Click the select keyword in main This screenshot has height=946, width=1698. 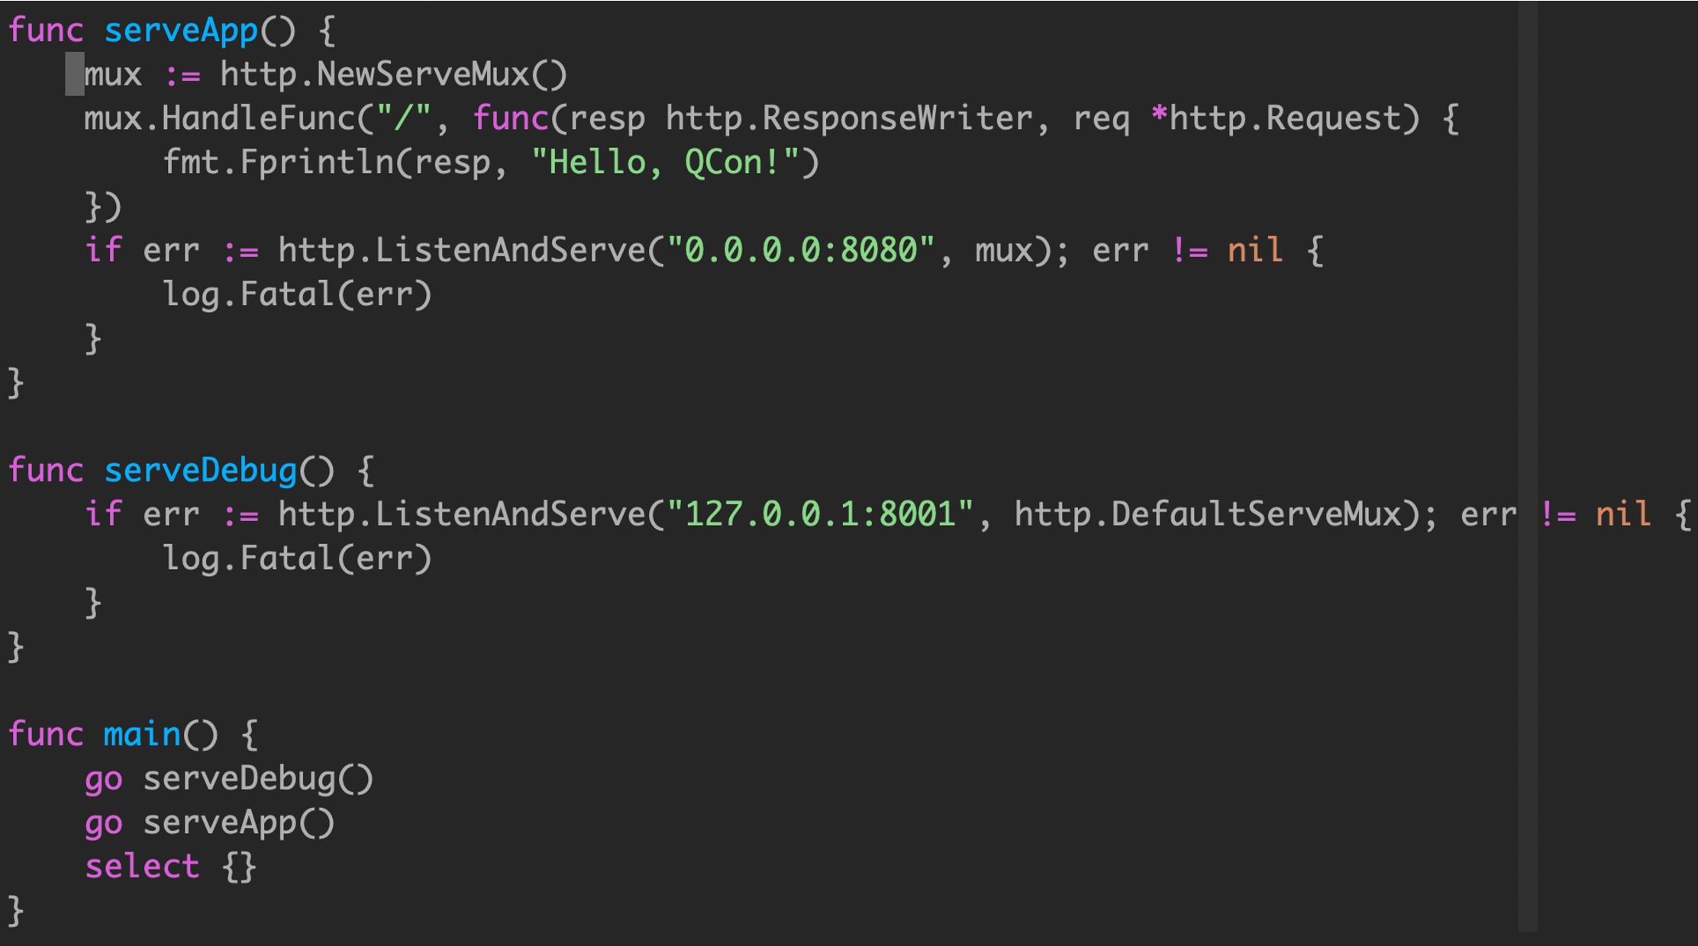[x=142, y=867]
